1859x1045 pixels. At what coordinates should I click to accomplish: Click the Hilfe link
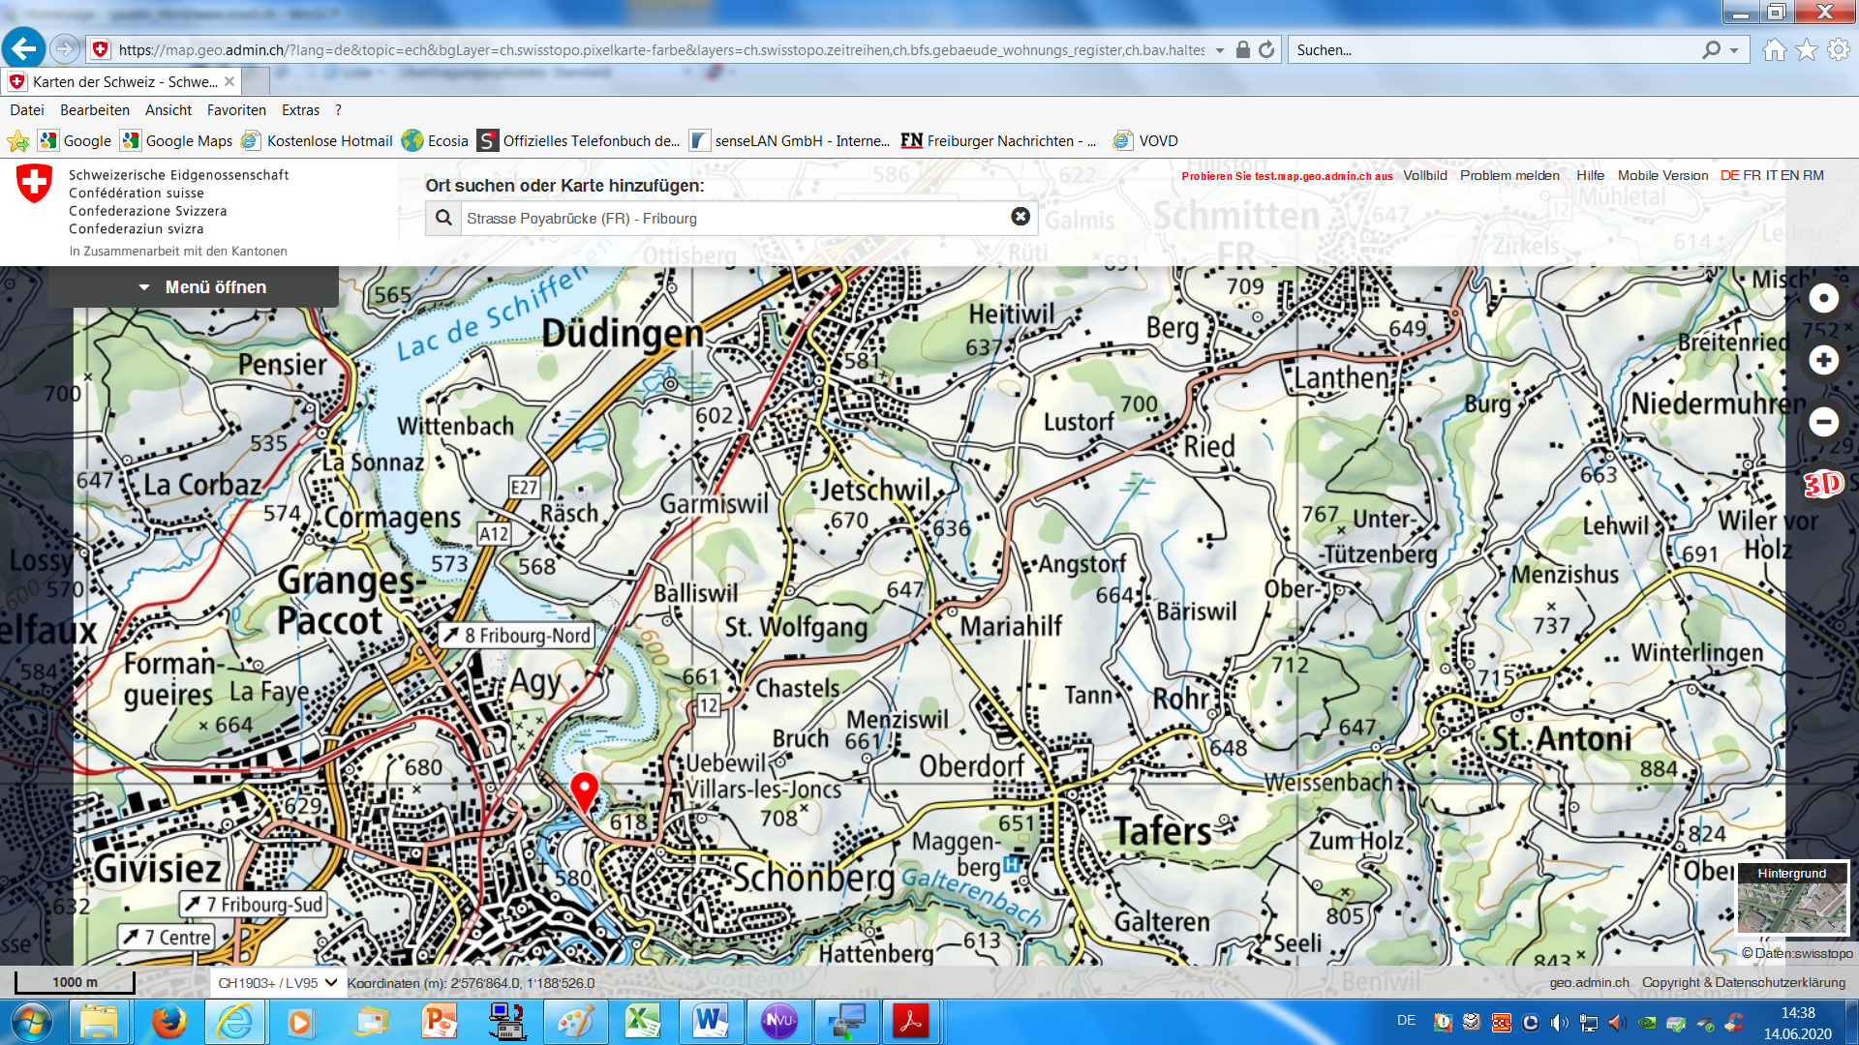(x=1590, y=175)
